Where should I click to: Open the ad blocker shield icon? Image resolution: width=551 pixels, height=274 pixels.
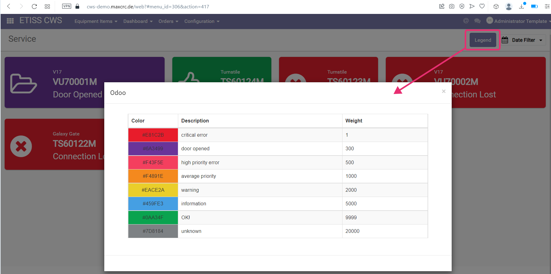(x=462, y=6)
